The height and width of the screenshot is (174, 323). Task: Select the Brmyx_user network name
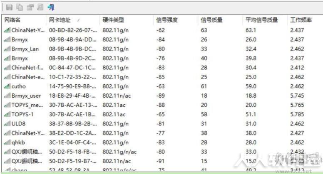pyautogui.click(x=26, y=96)
